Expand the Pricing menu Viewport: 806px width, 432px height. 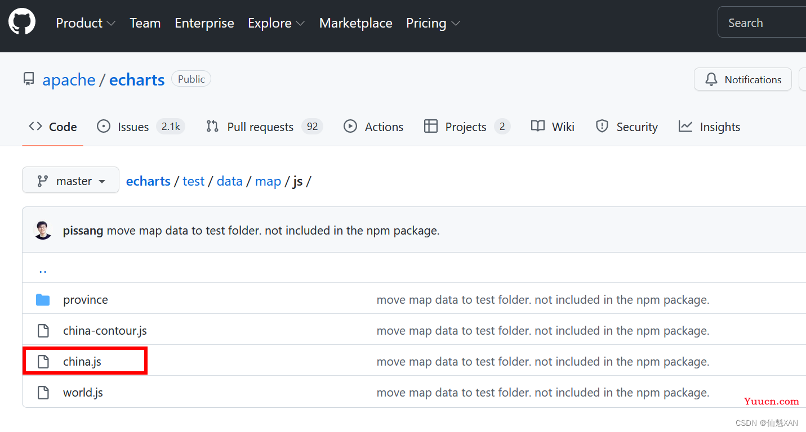(x=433, y=23)
